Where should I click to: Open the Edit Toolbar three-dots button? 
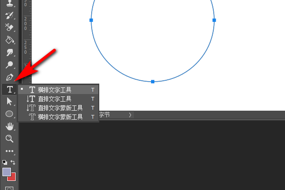point(9,151)
